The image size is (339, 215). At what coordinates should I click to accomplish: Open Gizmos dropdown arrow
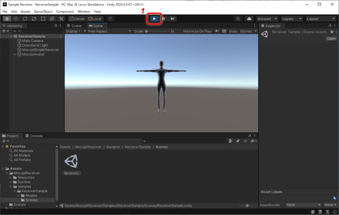pyautogui.click(x=256, y=31)
